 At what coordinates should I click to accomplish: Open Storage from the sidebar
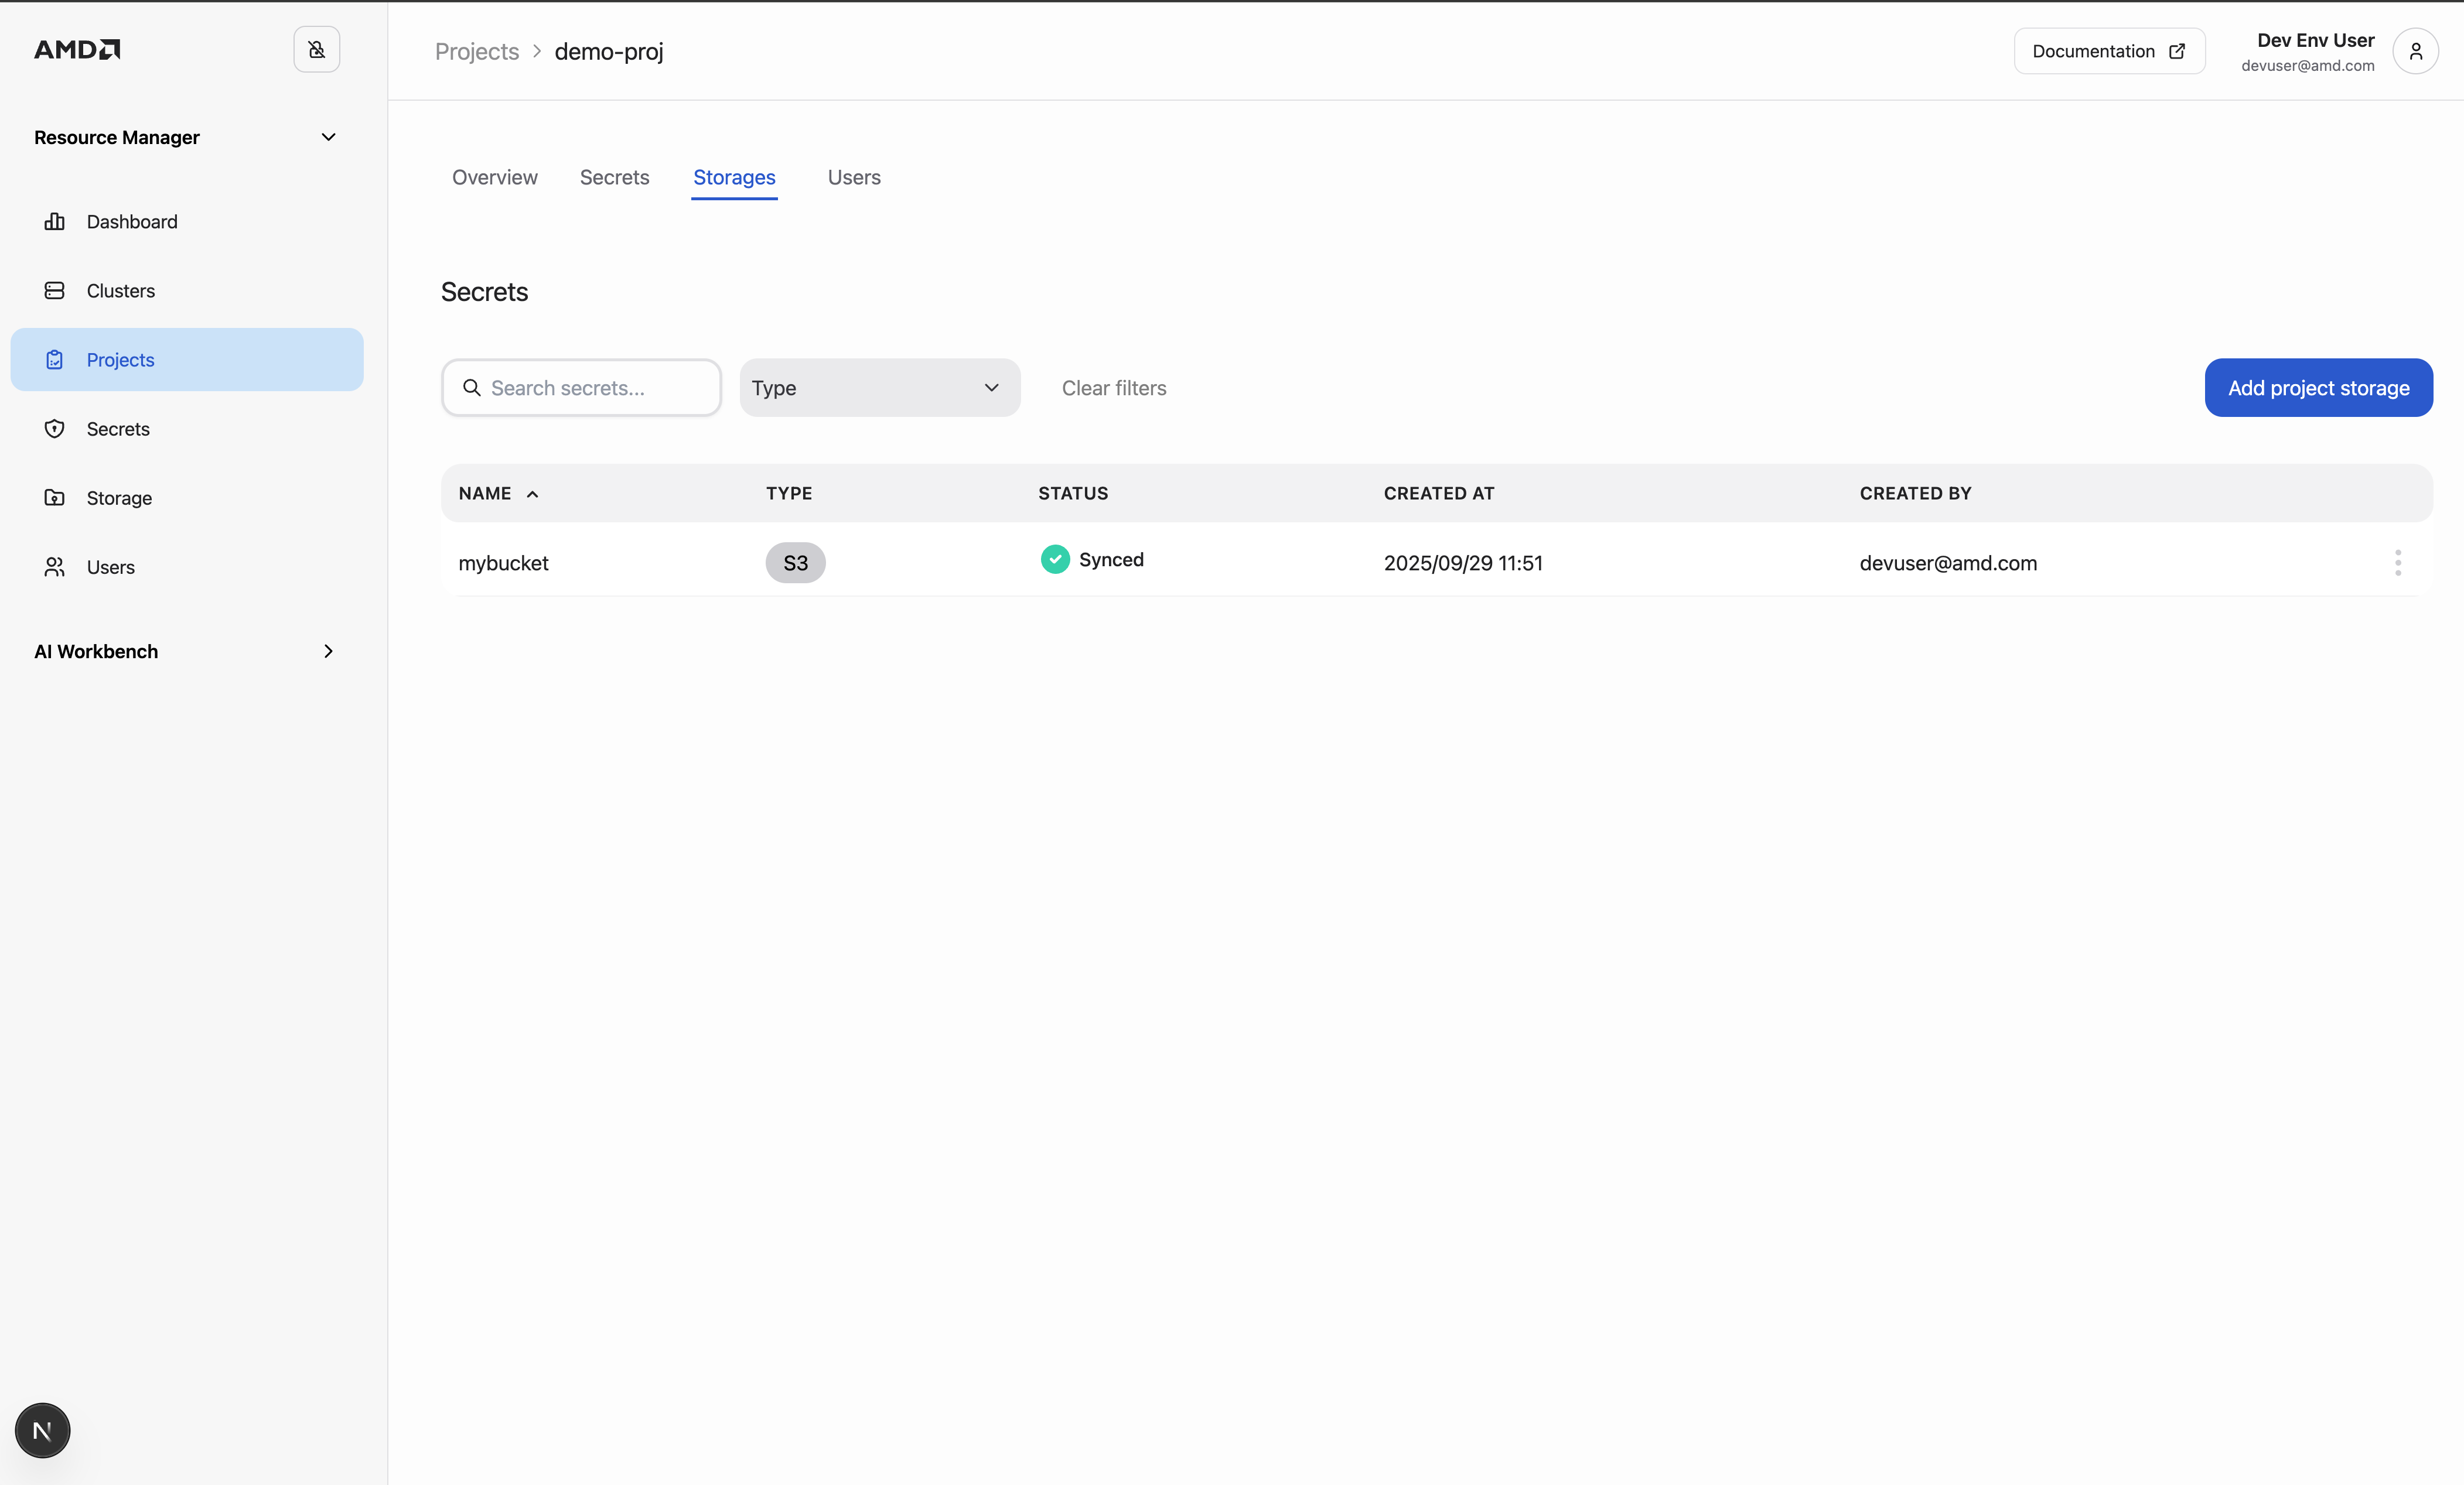(x=119, y=498)
